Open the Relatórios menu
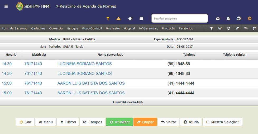Viewport: 258px width, 134px height. [186, 29]
